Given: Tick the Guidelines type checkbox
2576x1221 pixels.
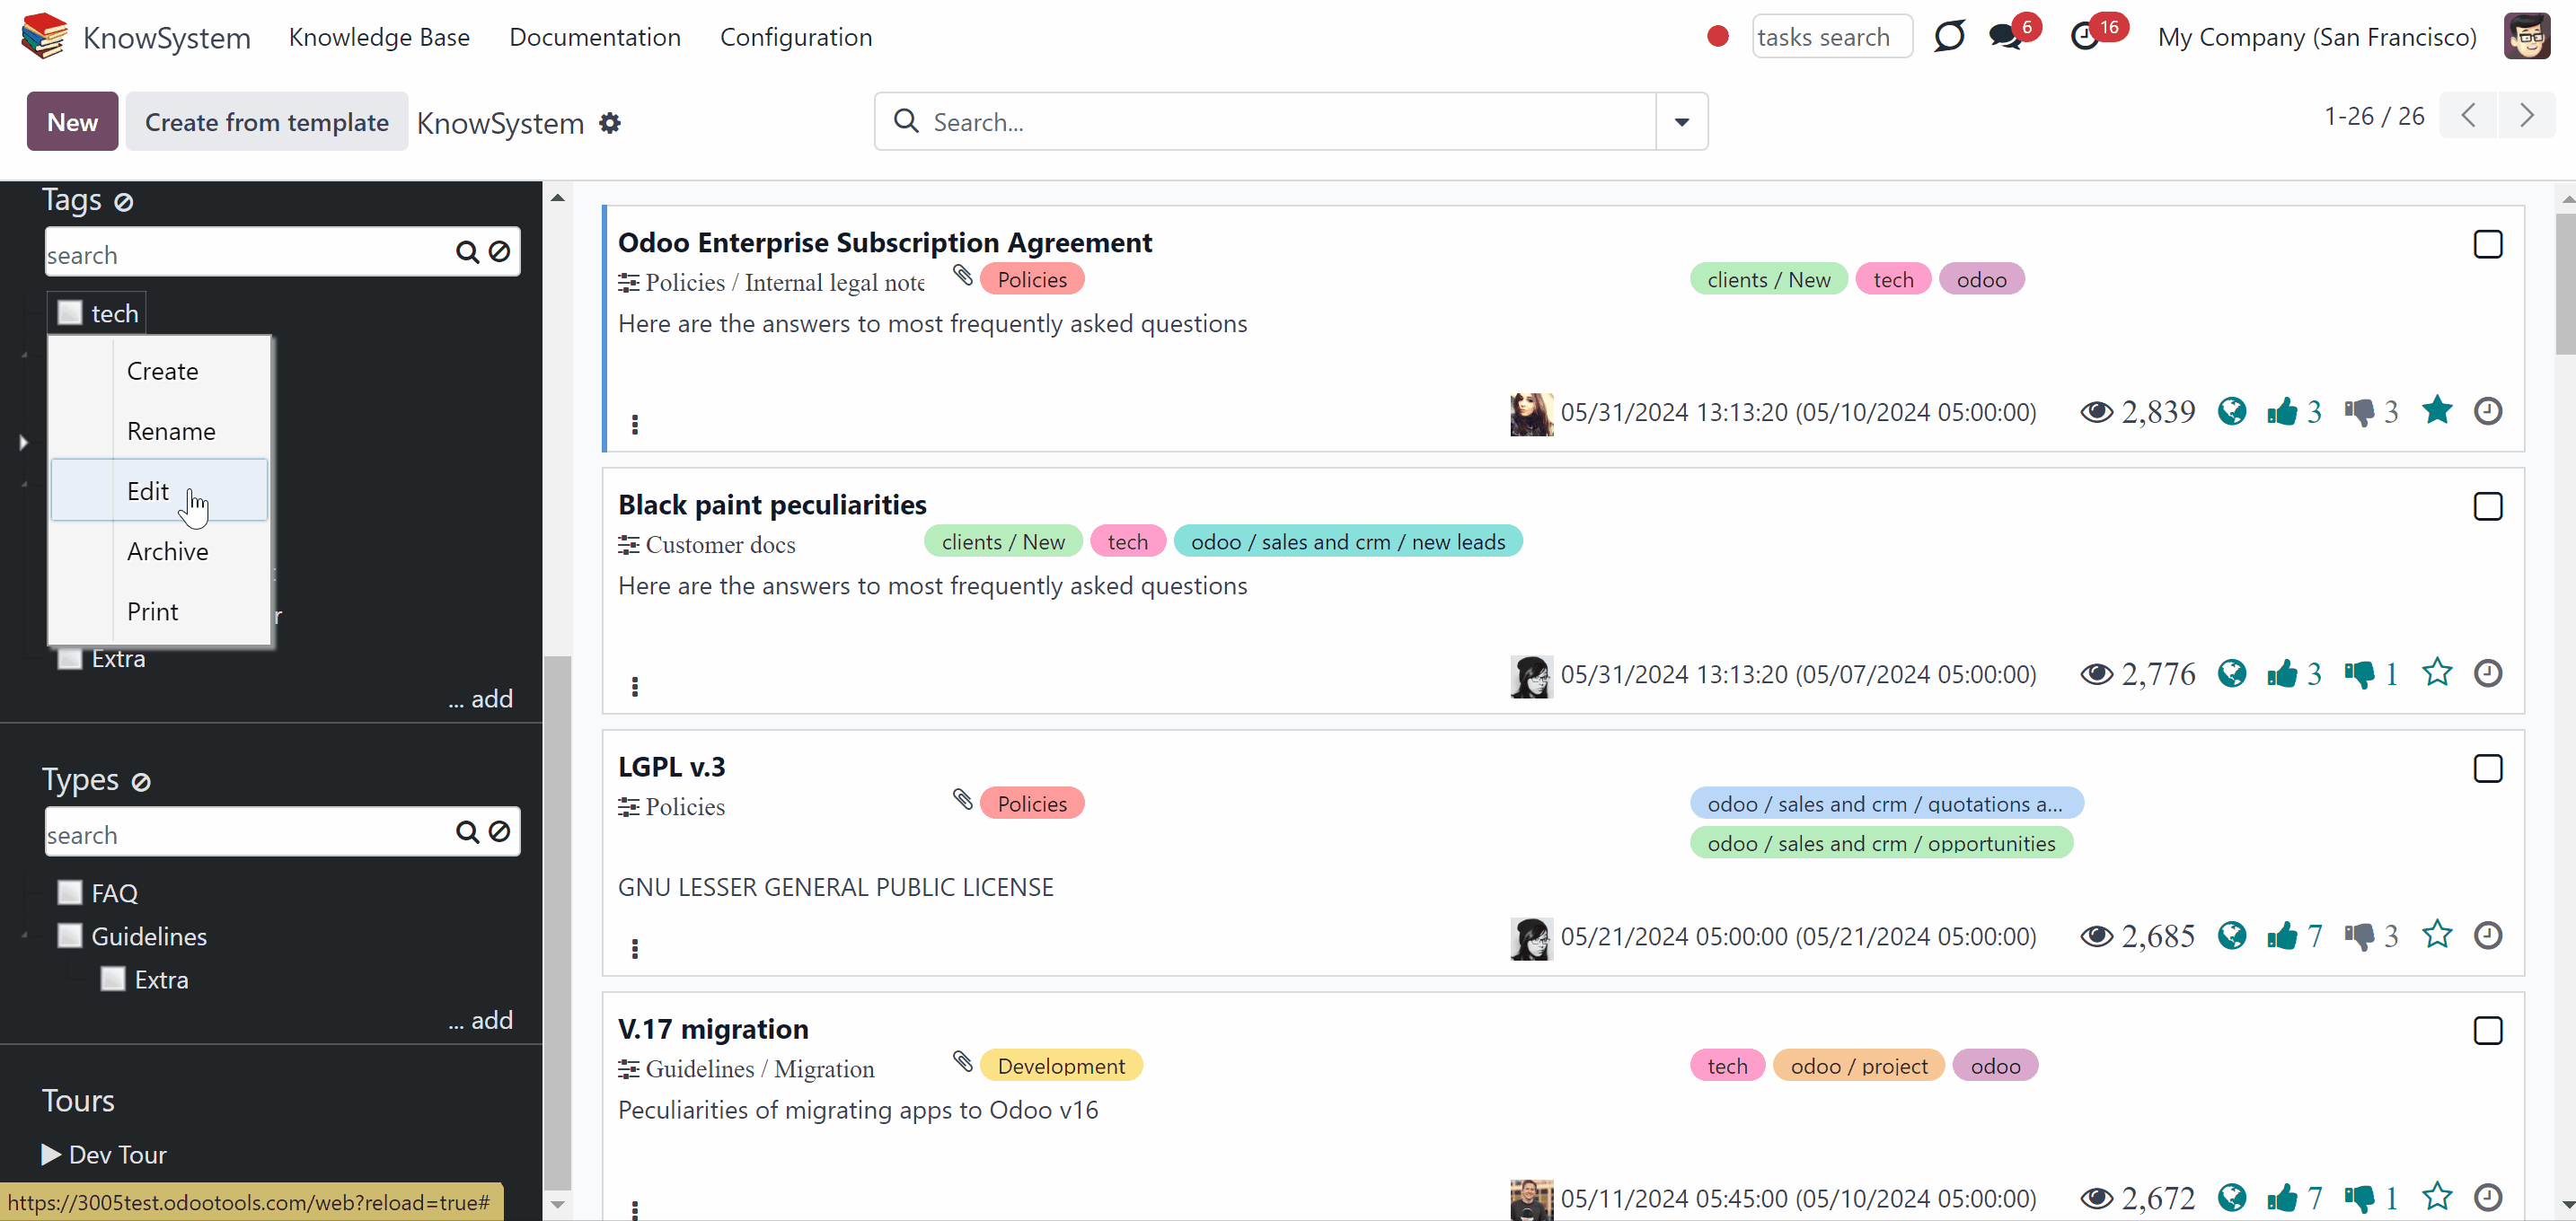Looking at the screenshot, I should click(x=70, y=936).
